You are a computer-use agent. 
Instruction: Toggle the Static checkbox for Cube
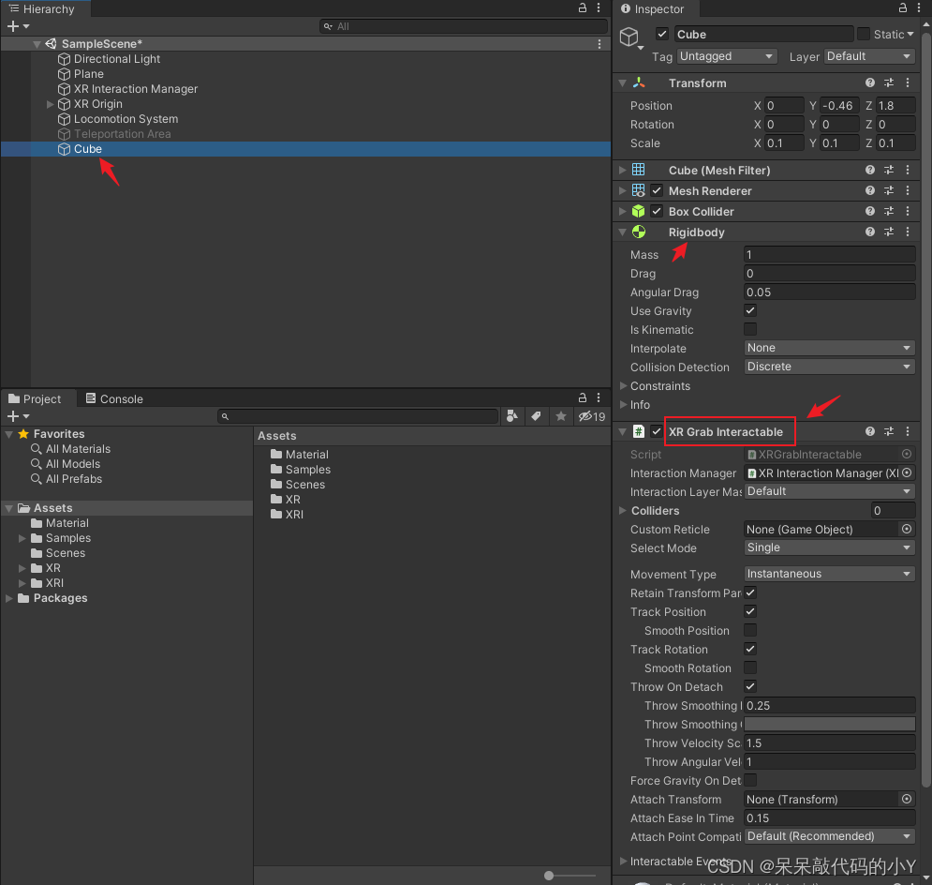[x=864, y=35]
